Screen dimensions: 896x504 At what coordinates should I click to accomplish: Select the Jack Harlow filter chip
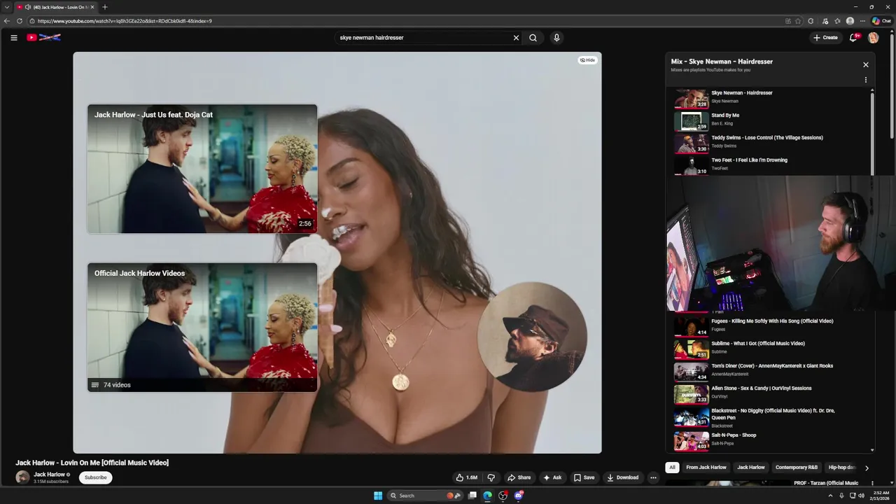[x=751, y=467]
